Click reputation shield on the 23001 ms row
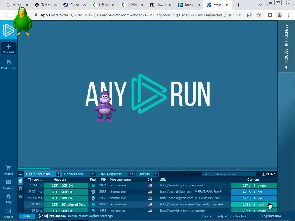The width and height of the screenshot is (295, 221). [x=93, y=192]
